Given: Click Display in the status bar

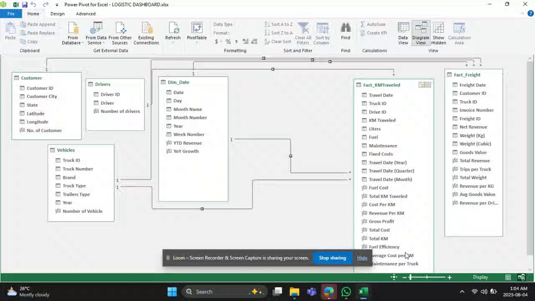Looking at the screenshot, I should [480, 277].
